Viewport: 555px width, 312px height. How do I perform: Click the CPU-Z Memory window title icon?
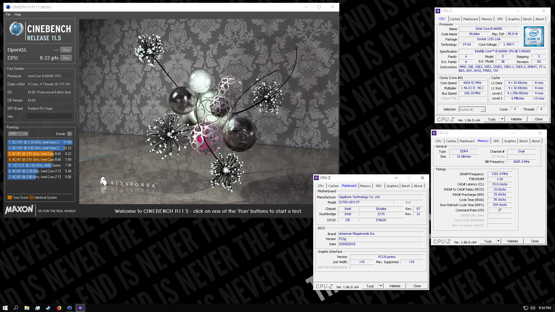coord(434,133)
